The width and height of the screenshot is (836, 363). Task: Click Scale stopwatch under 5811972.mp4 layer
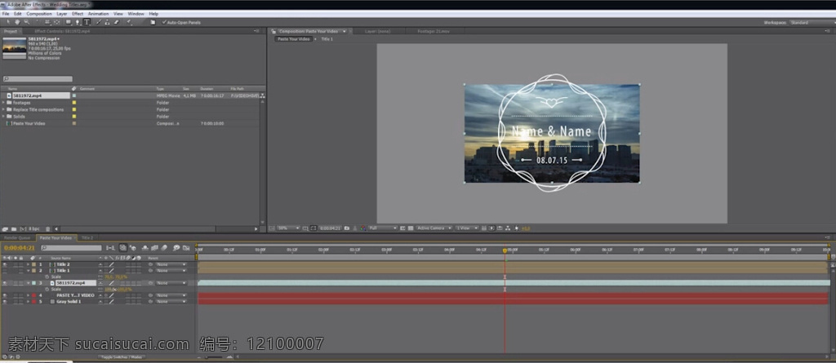pos(47,290)
